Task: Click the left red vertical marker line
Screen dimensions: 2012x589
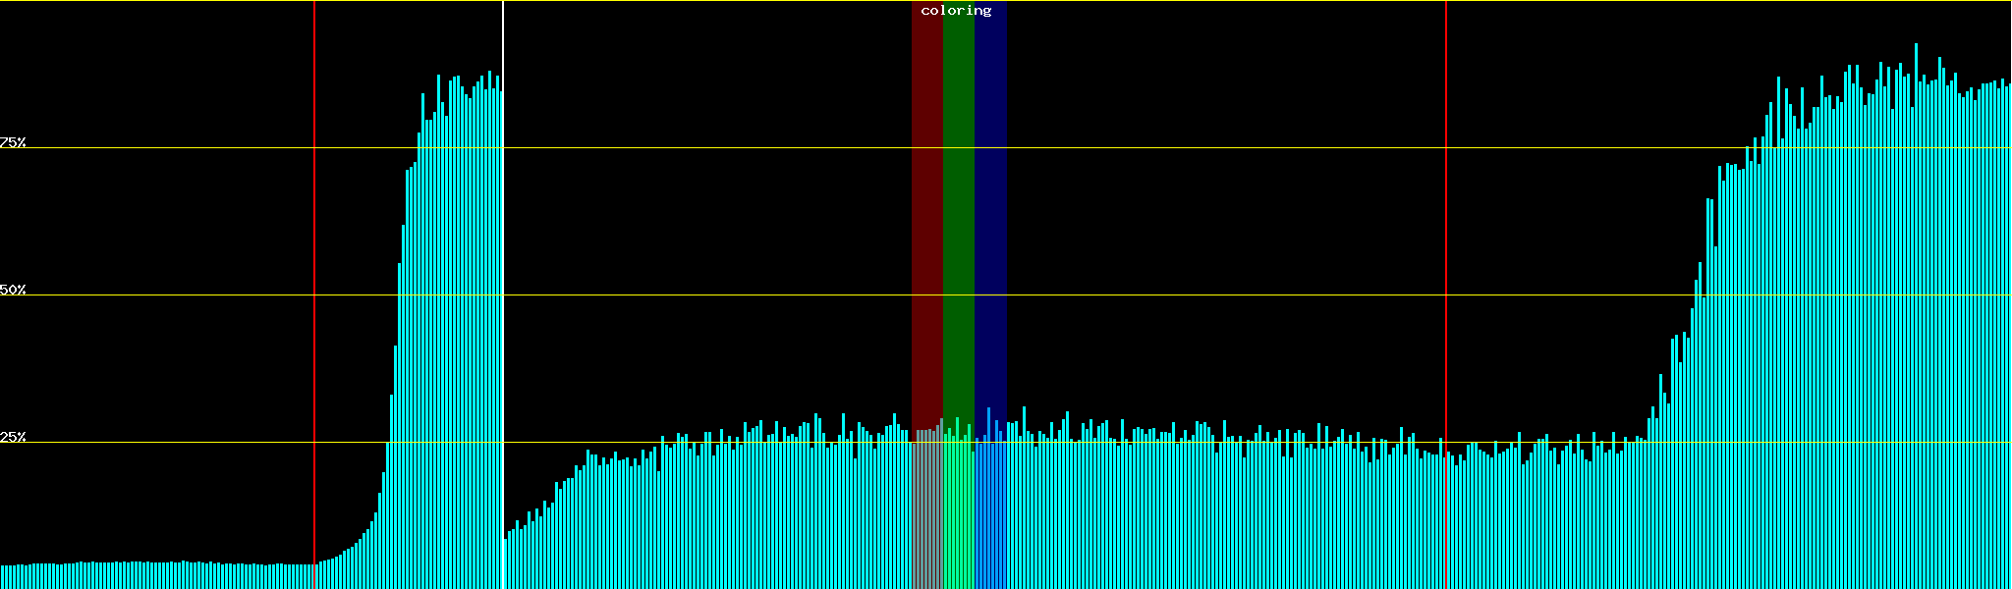Action: (x=314, y=294)
